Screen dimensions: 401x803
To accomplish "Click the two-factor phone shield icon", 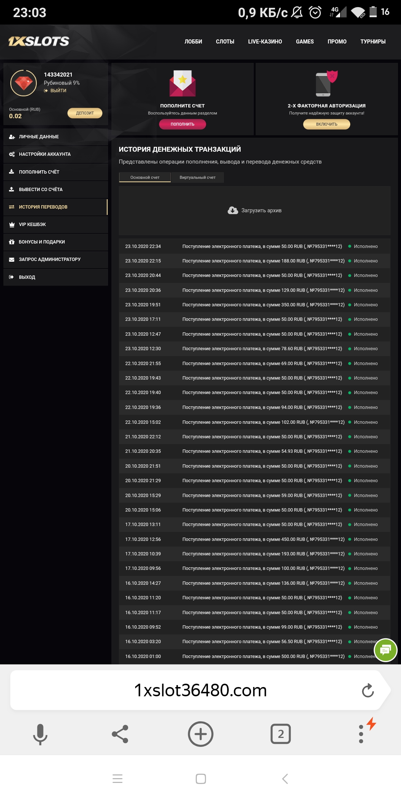I will click(x=327, y=83).
